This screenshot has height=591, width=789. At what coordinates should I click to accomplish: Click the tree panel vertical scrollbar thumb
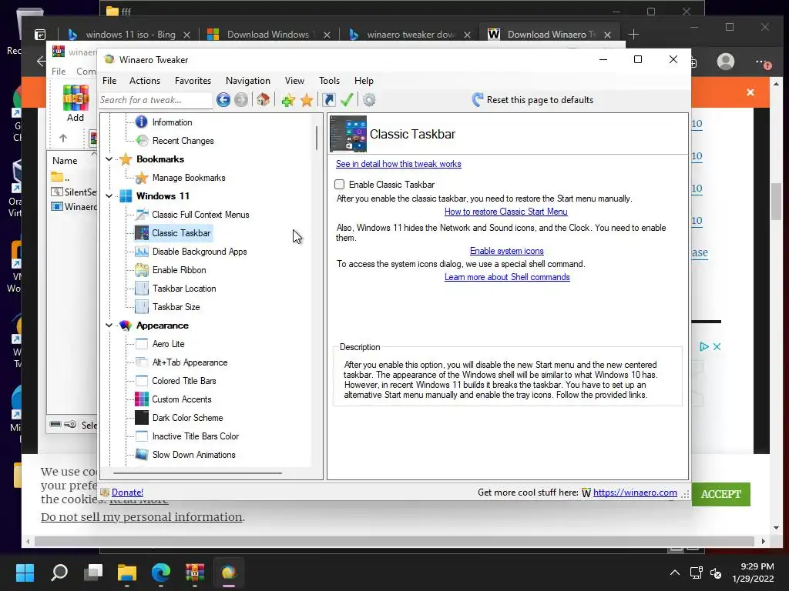[317, 138]
